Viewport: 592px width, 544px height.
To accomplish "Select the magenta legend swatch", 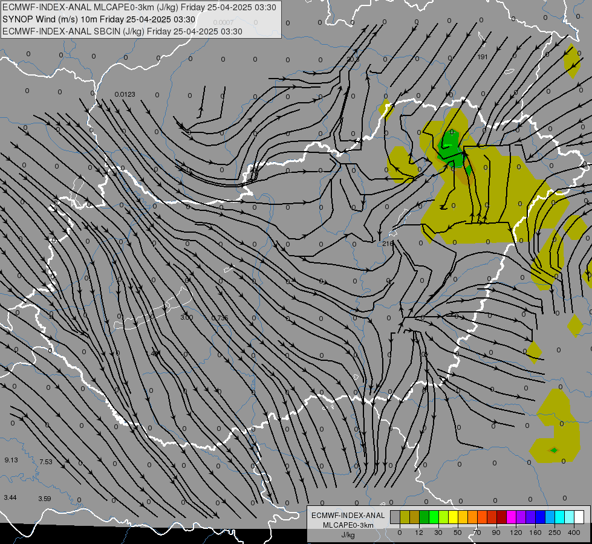I will [x=511, y=517].
